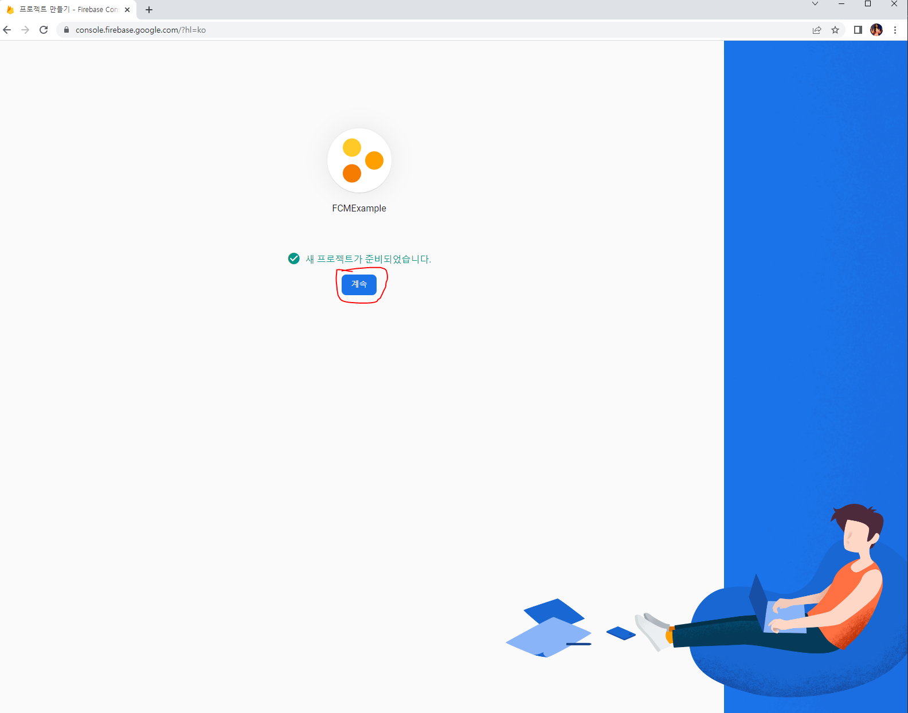View site info via lock icon

tap(66, 30)
